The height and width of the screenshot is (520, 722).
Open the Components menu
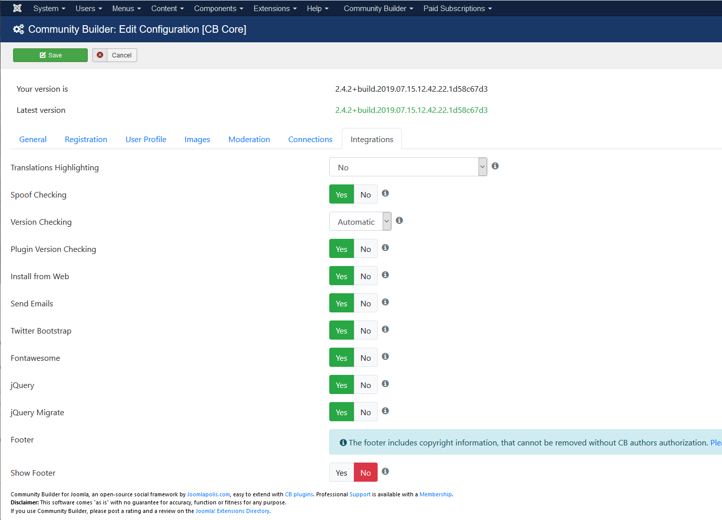tap(218, 8)
